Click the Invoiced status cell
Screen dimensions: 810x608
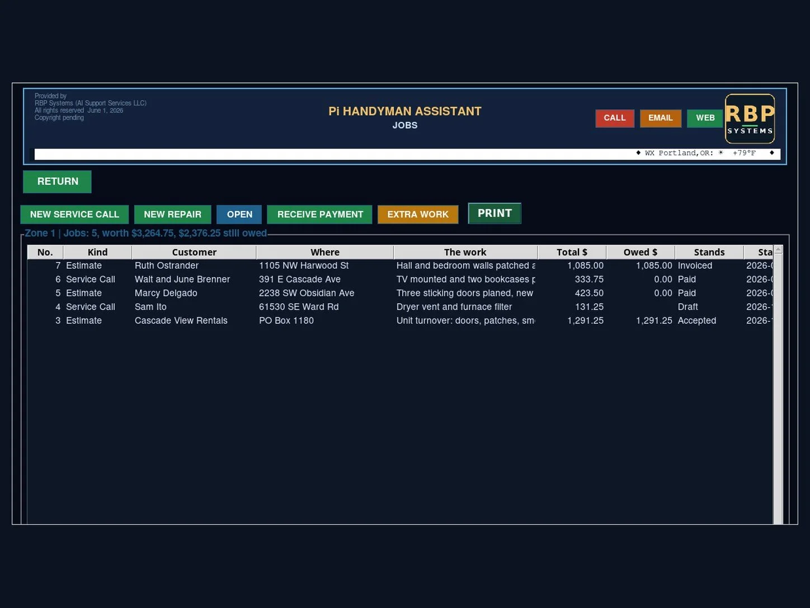tap(695, 265)
